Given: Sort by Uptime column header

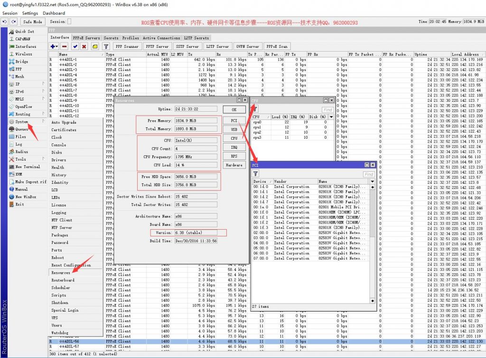Looking at the screenshot, I should (432, 54).
